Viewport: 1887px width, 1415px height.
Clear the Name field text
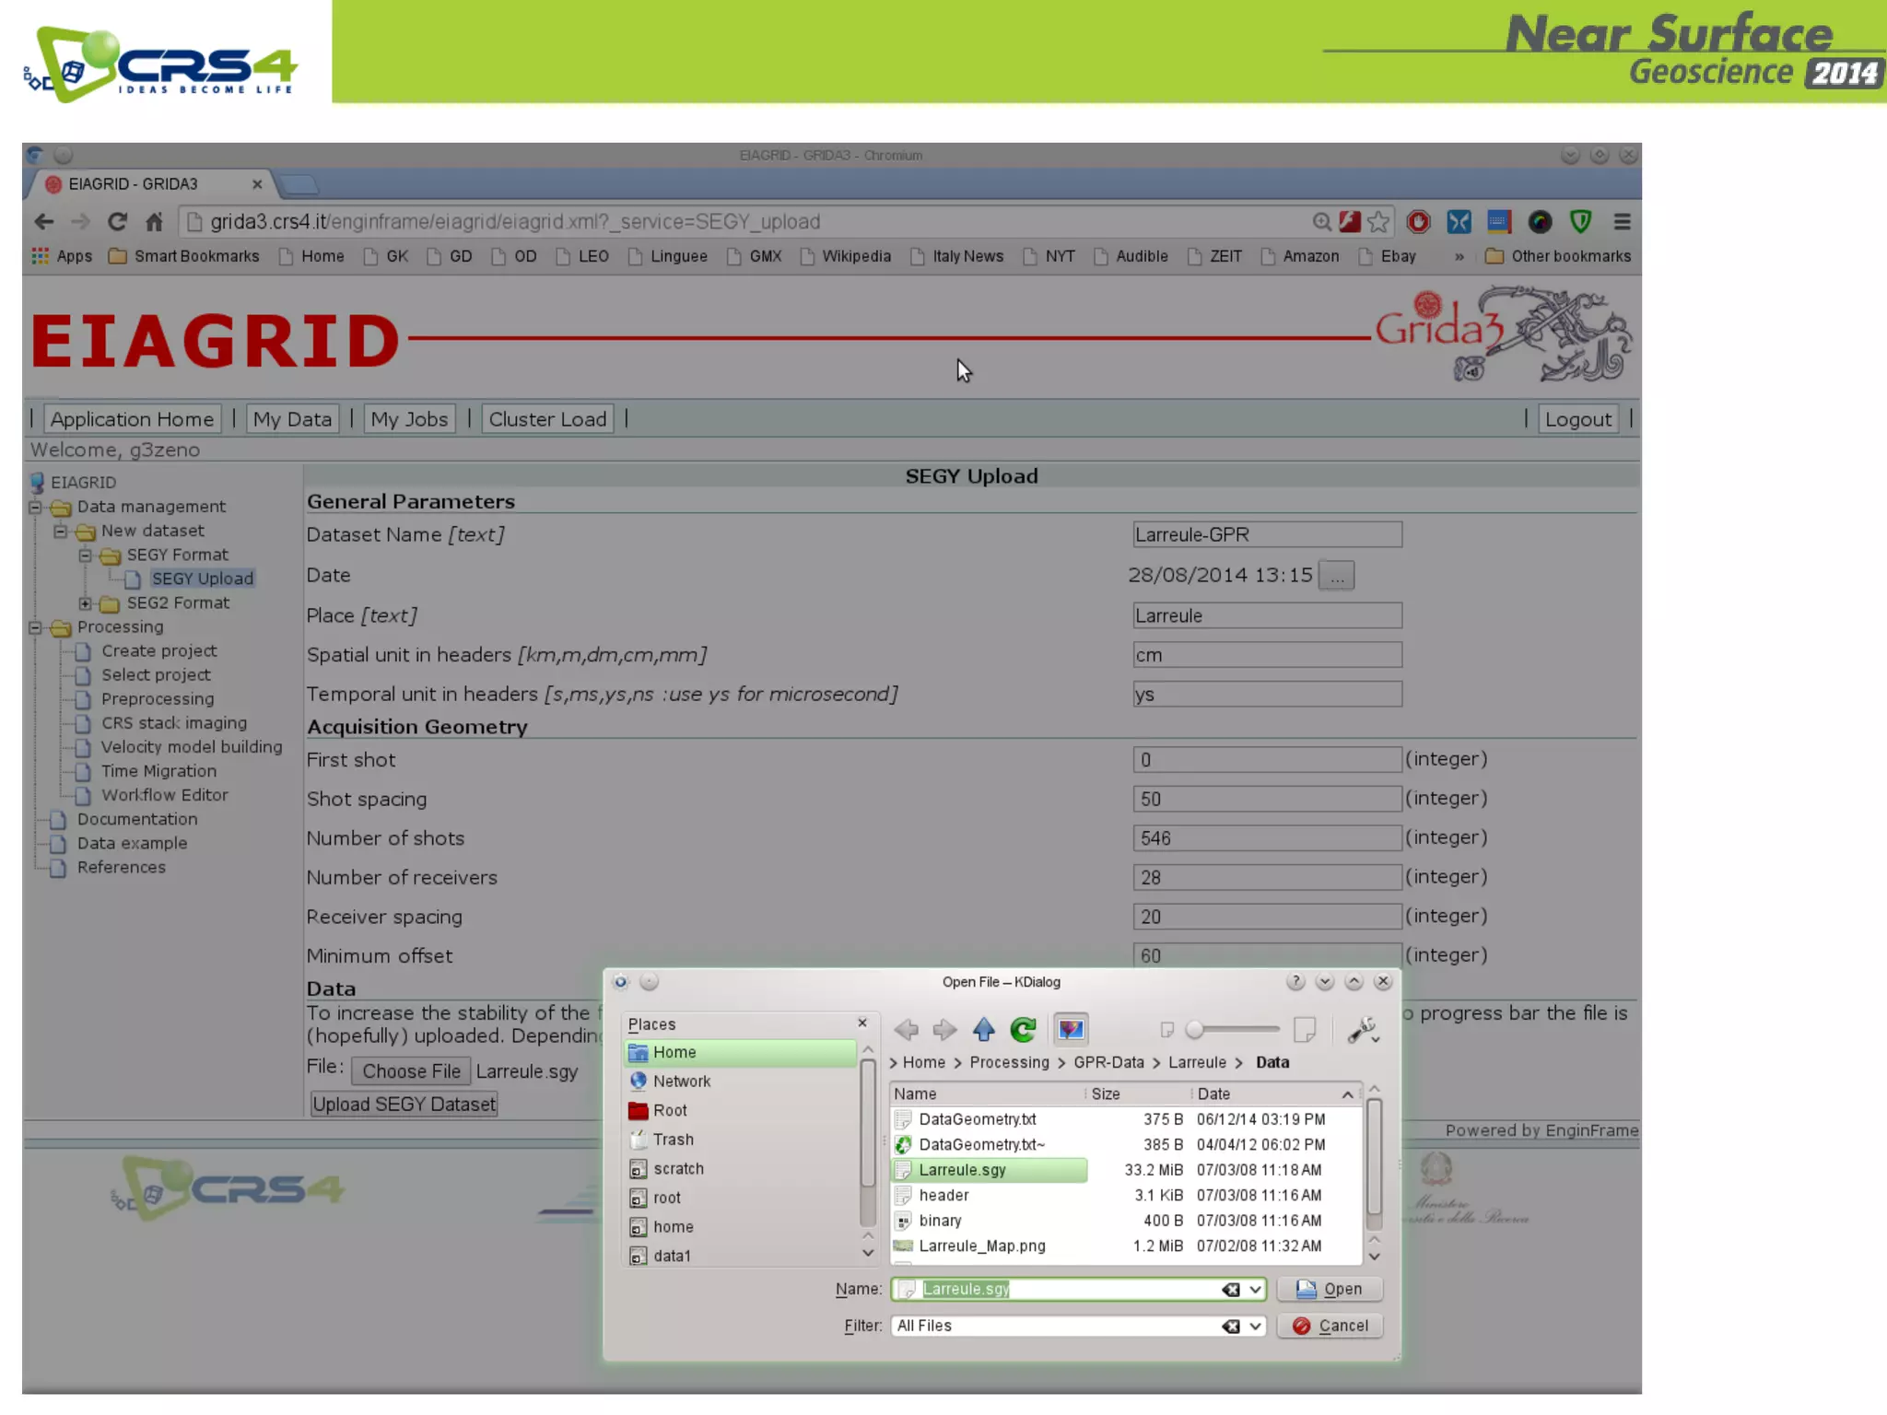tap(1230, 1290)
